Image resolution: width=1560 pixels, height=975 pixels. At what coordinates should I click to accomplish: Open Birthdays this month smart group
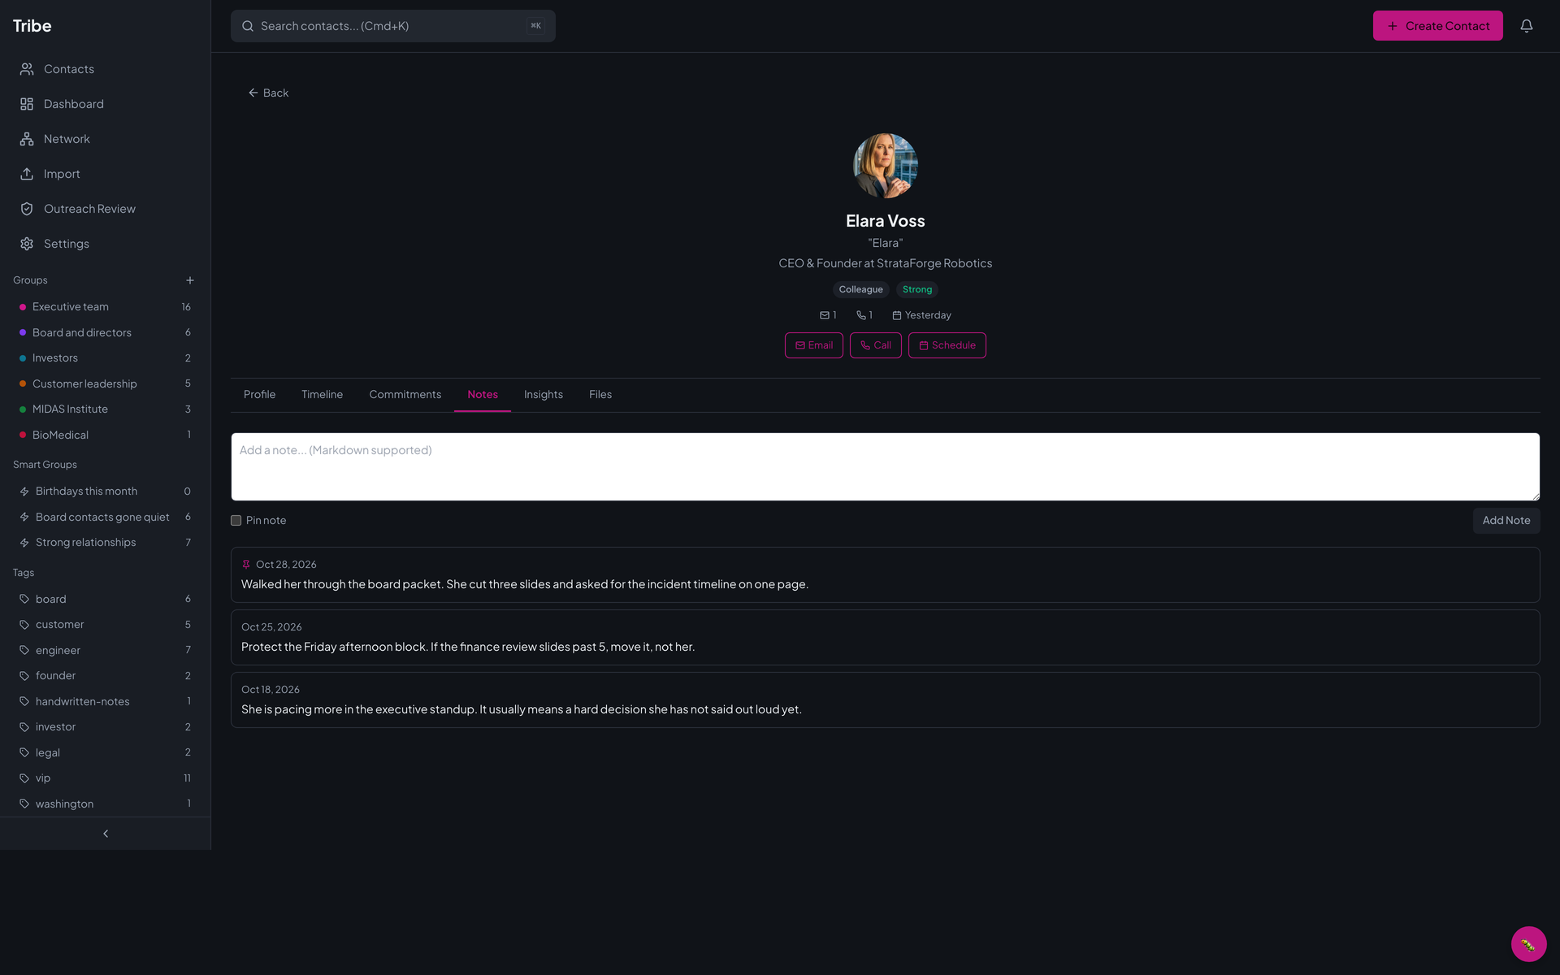[105, 492]
